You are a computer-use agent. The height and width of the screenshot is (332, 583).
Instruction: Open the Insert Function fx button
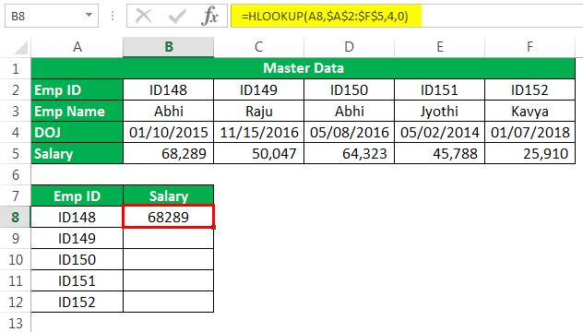click(209, 16)
